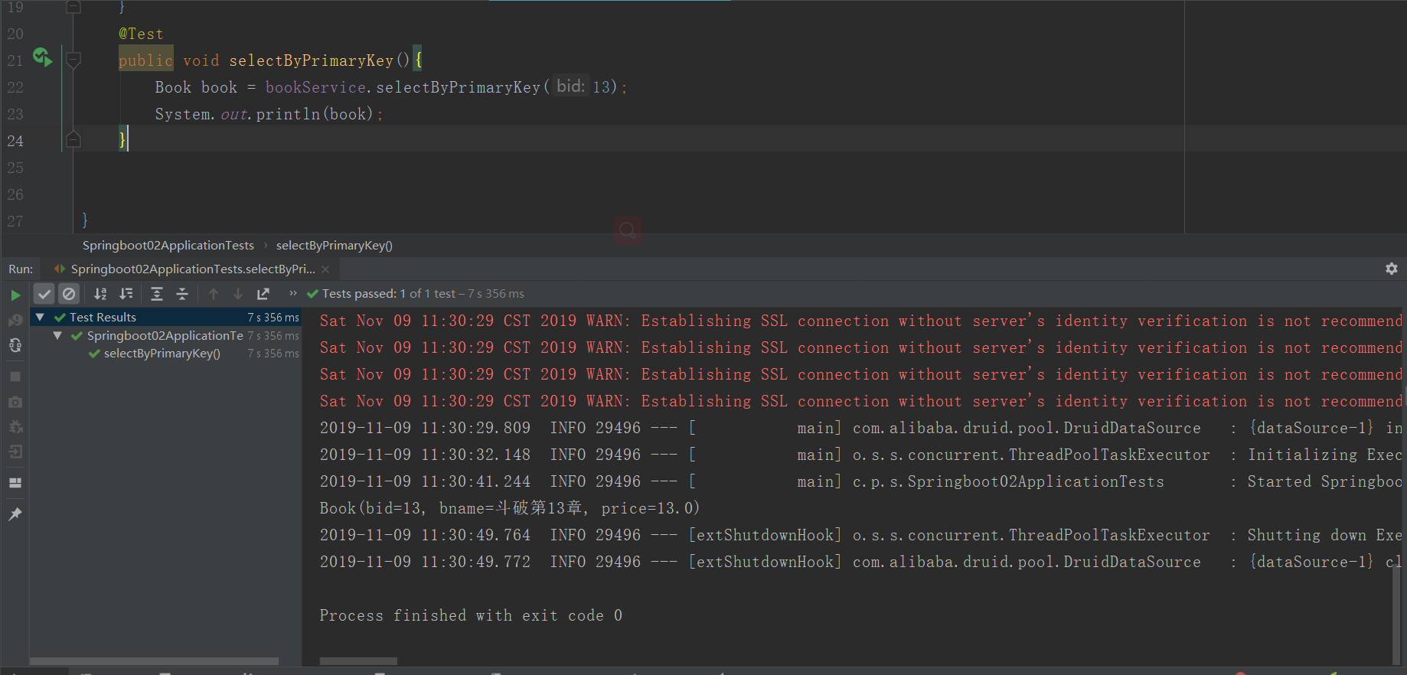Click the first SSL WARN console line
Image resolution: width=1407 pixels, height=675 pixels.
pyautogui.click(x=860, y=321)
